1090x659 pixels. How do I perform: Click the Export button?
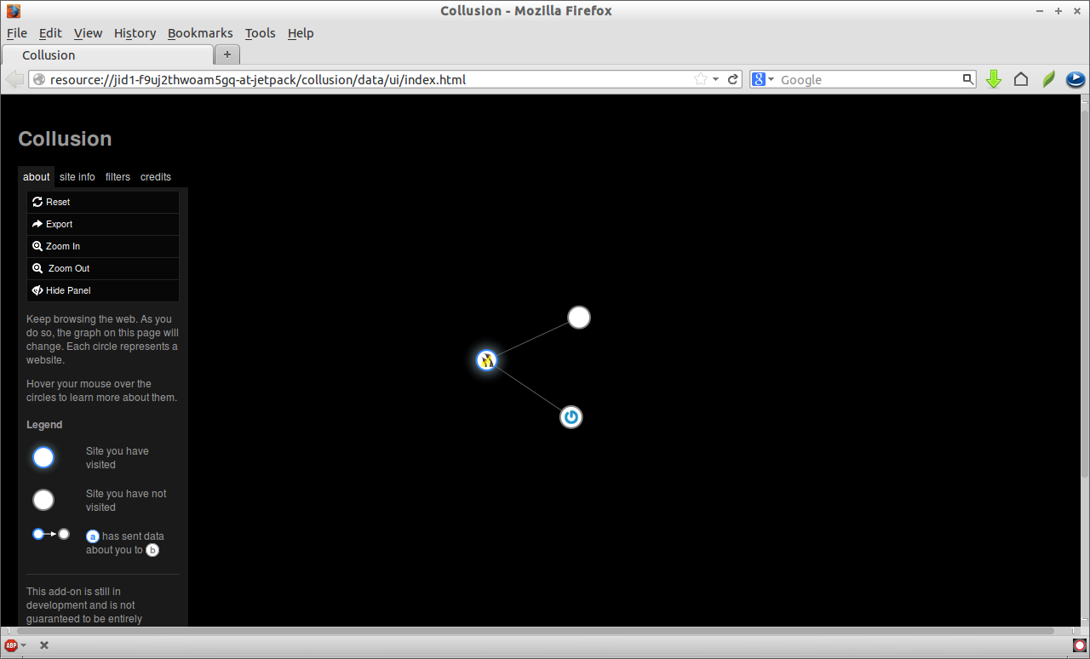[x=103, y=224]
